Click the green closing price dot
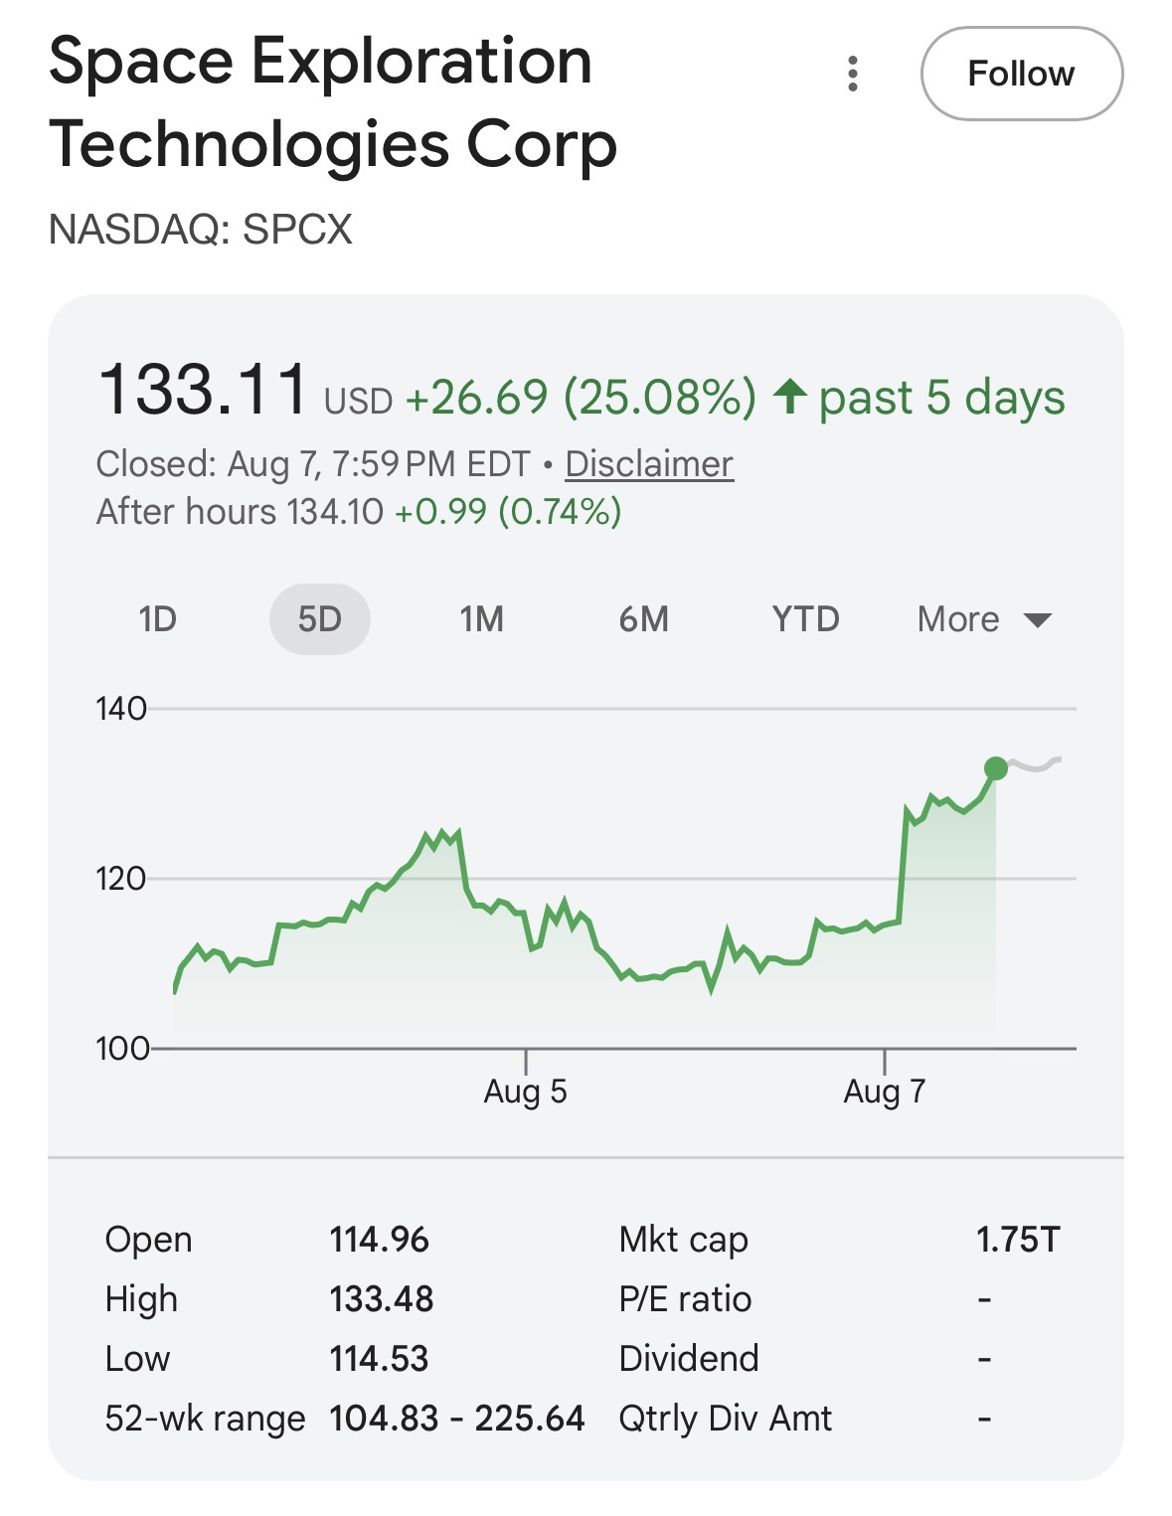The image size is (1172, 1516). (995, 768)
